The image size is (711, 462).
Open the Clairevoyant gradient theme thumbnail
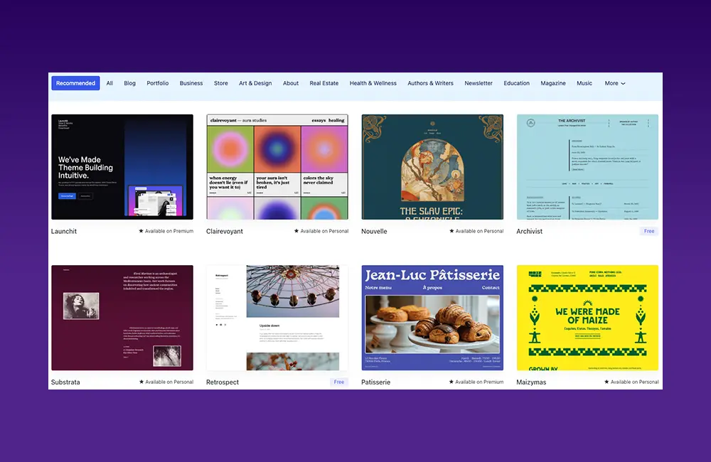coord(277,167)
